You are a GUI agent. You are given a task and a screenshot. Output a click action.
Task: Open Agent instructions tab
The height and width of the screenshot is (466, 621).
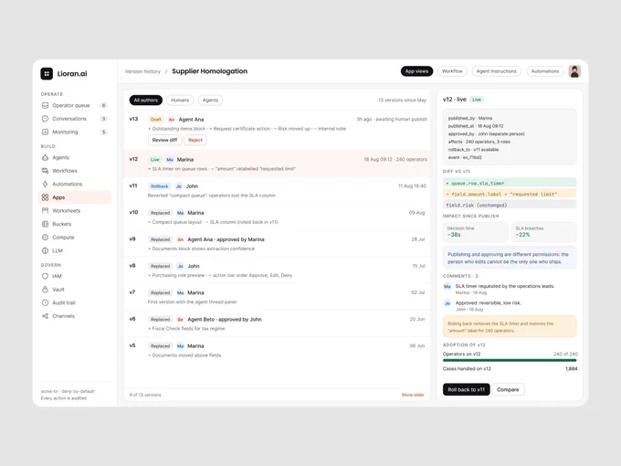[496, 71]
